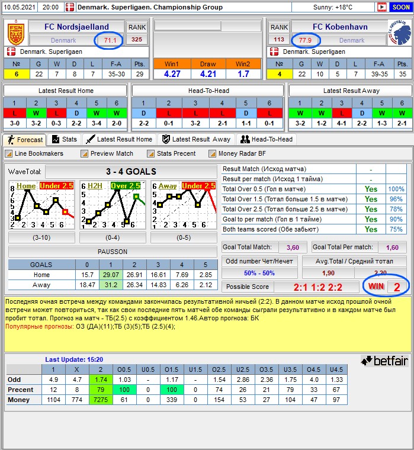The height and width of the screenshot is (450, 414).
Task: Click the Betfair logo
Action: tap(385, 361)
